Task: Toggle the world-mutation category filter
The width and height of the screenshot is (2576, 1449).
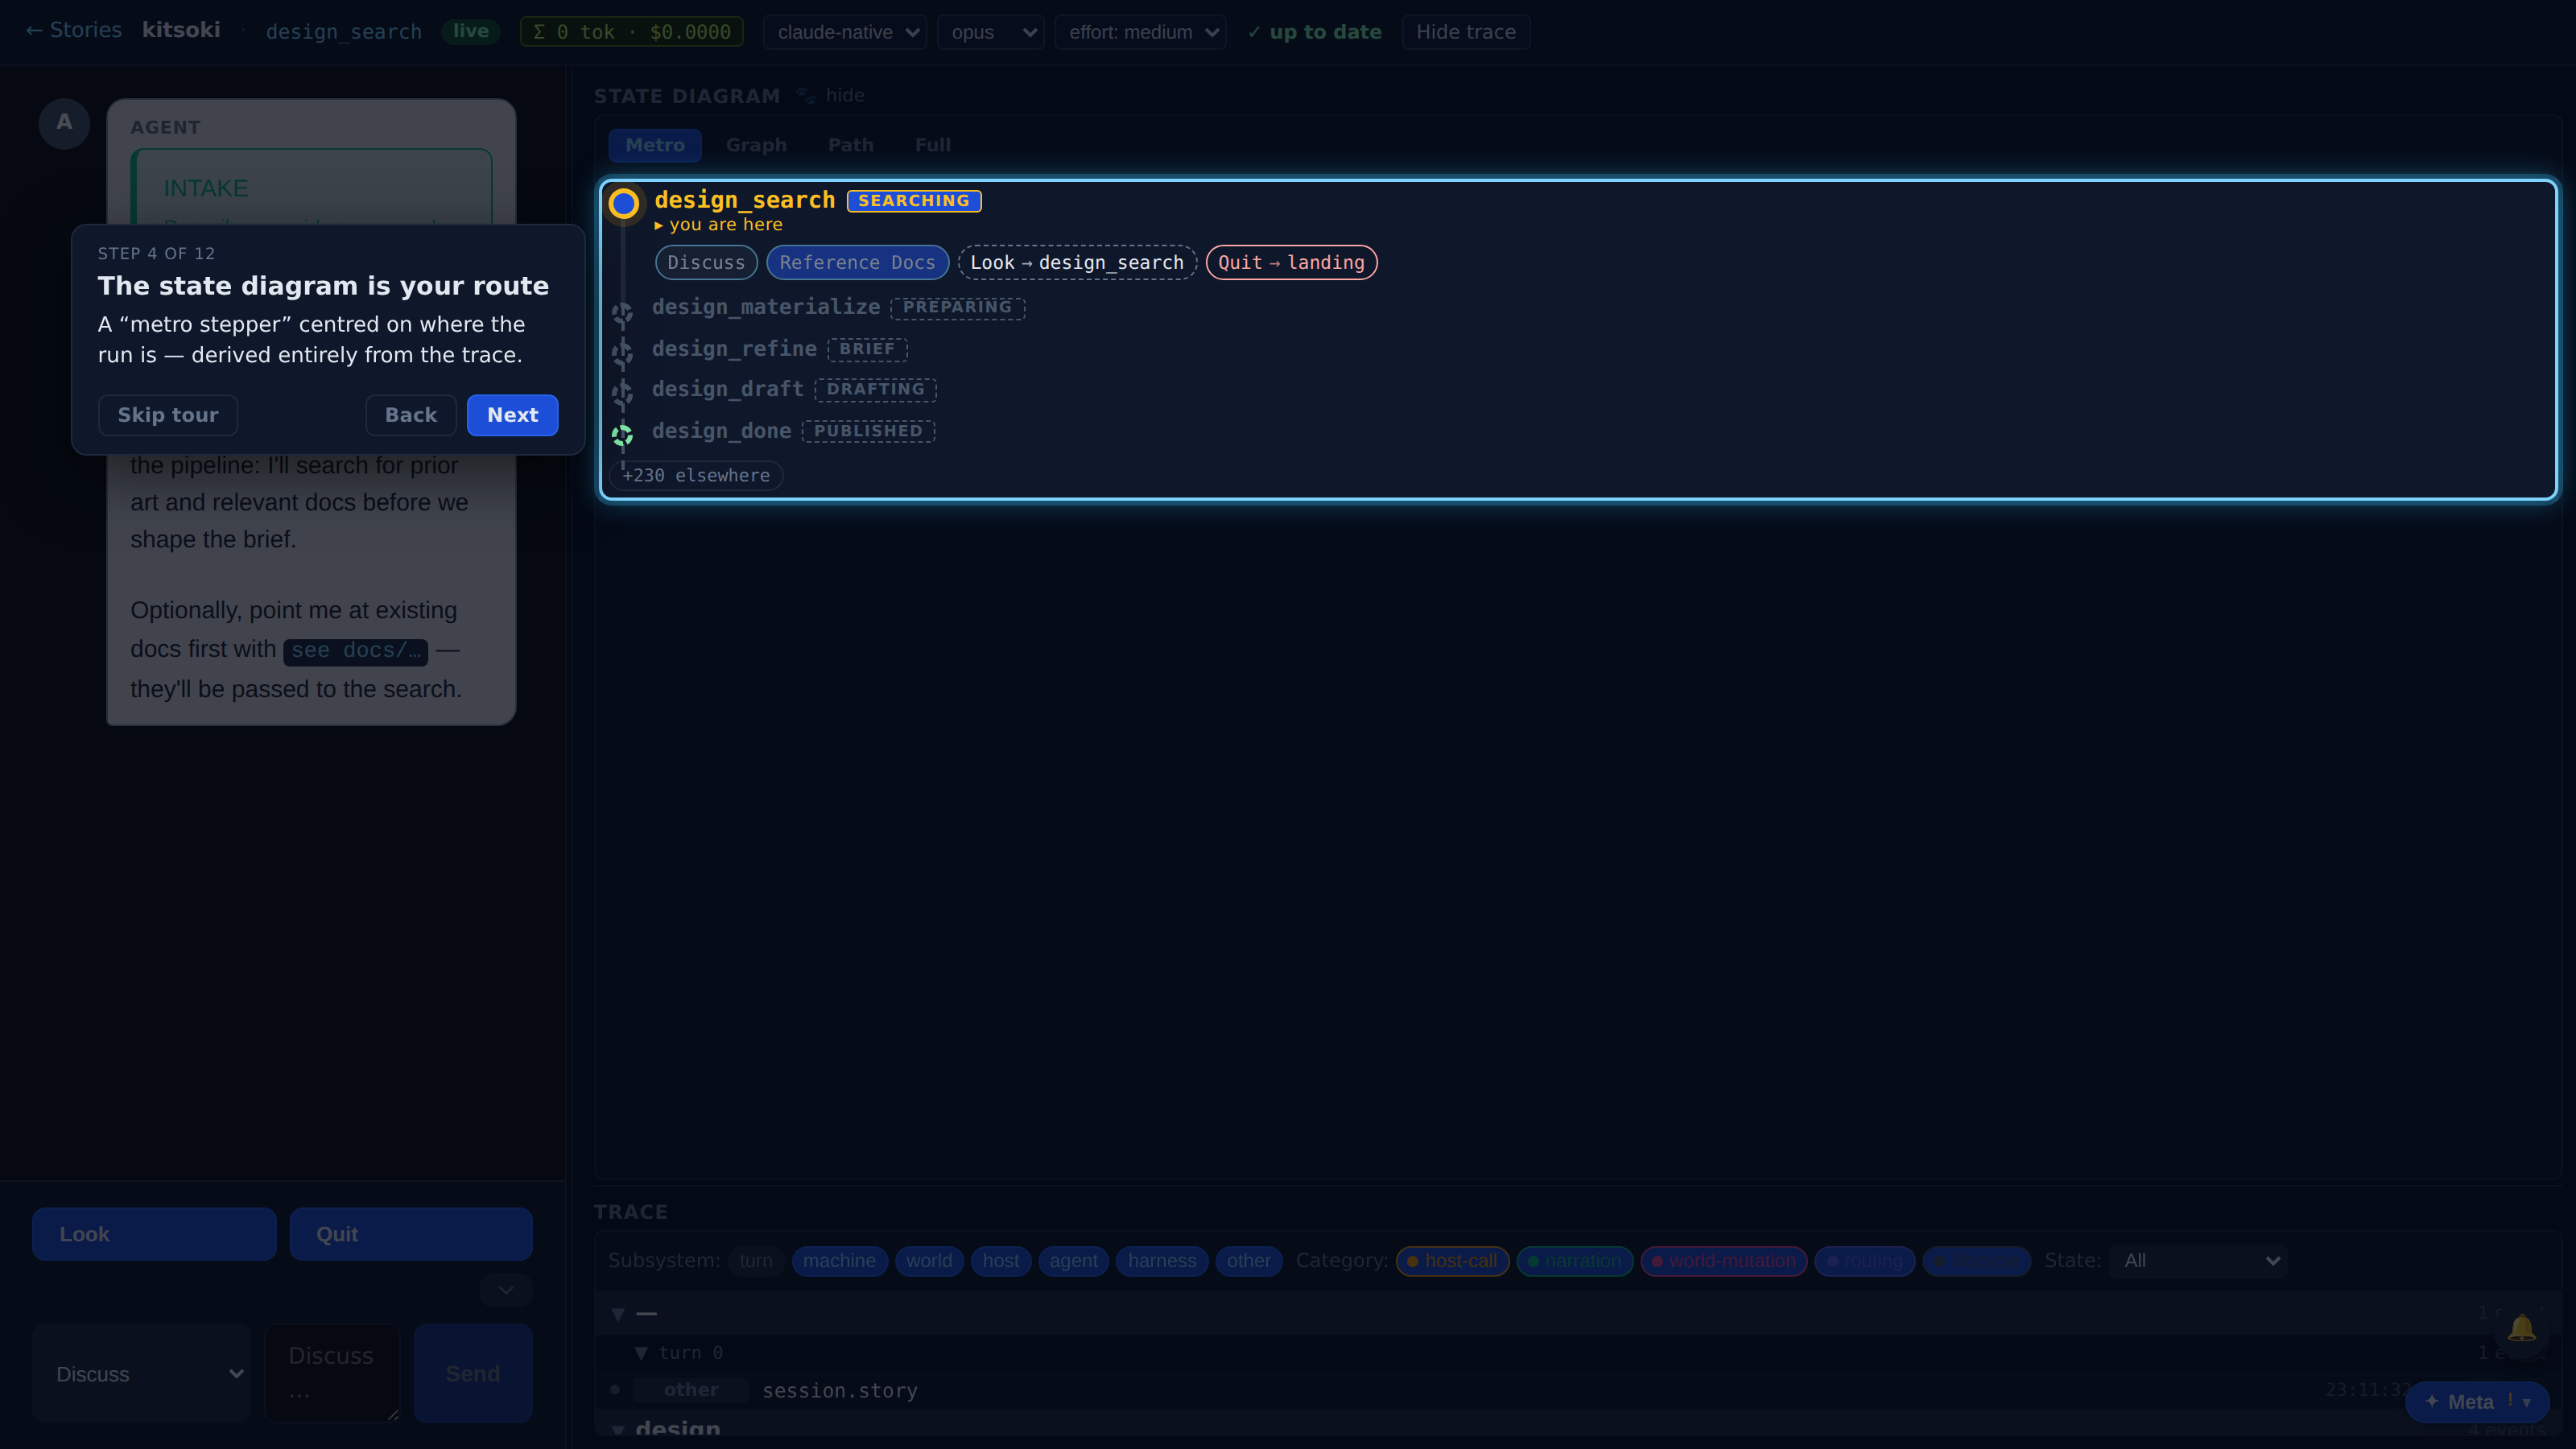Action: point(1723,1261)
